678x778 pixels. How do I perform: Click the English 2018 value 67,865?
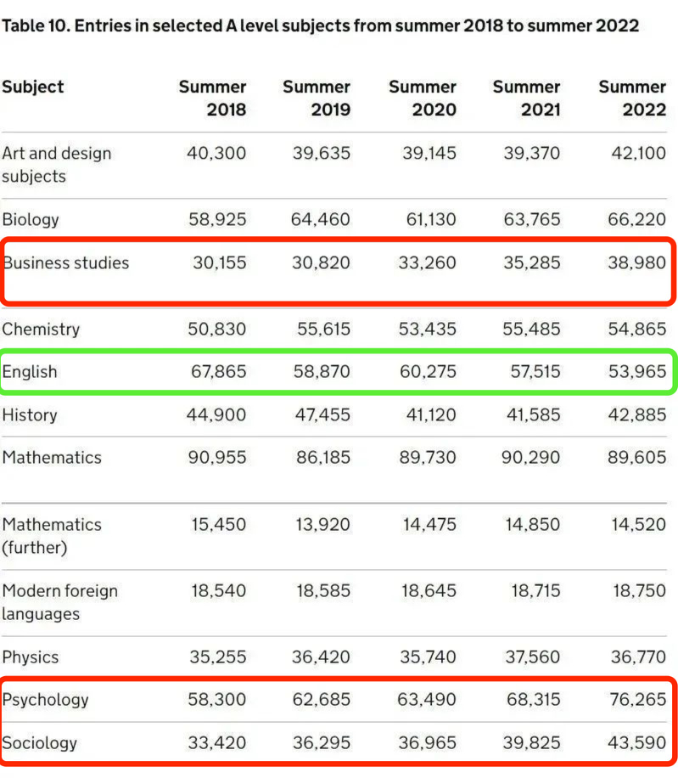[216, 372]
